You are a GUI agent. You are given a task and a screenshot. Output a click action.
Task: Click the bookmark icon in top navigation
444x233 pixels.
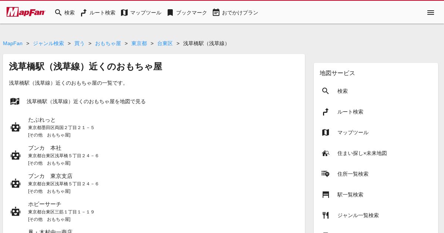pos(170,13)
